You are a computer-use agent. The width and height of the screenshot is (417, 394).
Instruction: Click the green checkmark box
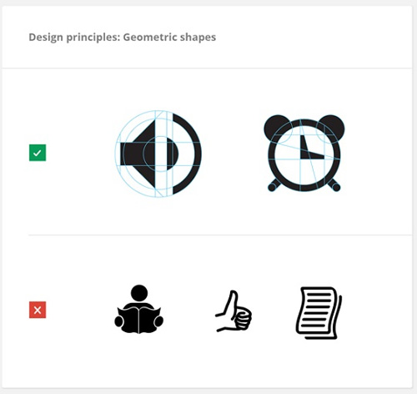(38, 153)
